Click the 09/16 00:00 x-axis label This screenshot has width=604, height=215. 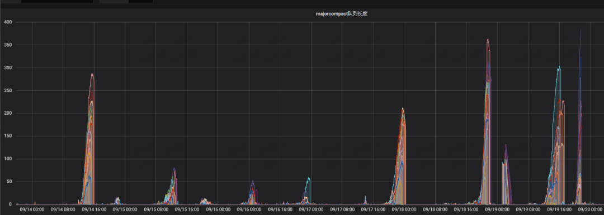pos(218,209)
